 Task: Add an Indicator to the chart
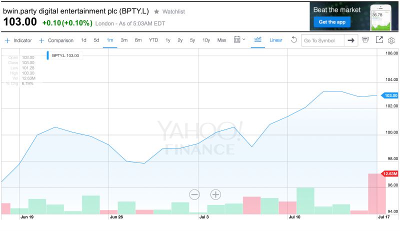point(18,40)
